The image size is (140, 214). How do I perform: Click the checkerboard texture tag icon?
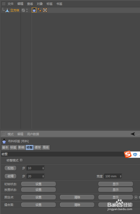(x=45, y=10)
